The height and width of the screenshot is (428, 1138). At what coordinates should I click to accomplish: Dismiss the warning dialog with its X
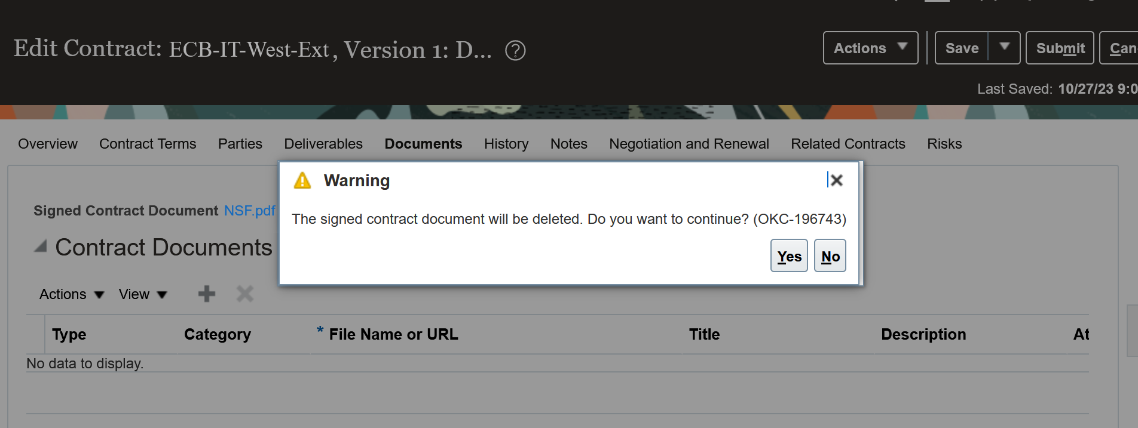coord(836,180)
